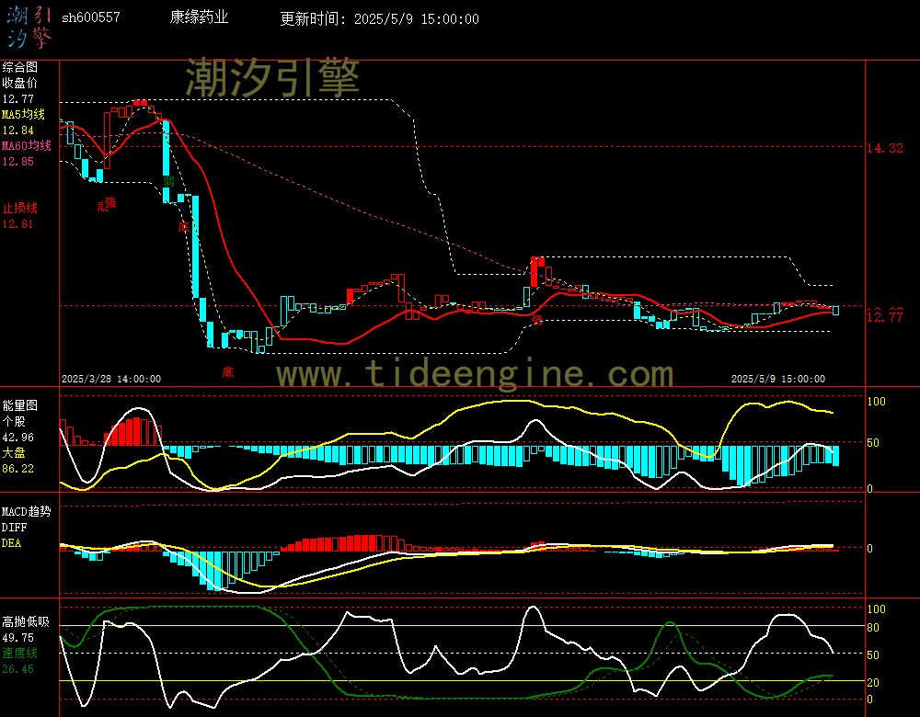Select the yellow 大盘 legend label
This screenshot has width=920, height=717.
[x=14, y=452]
